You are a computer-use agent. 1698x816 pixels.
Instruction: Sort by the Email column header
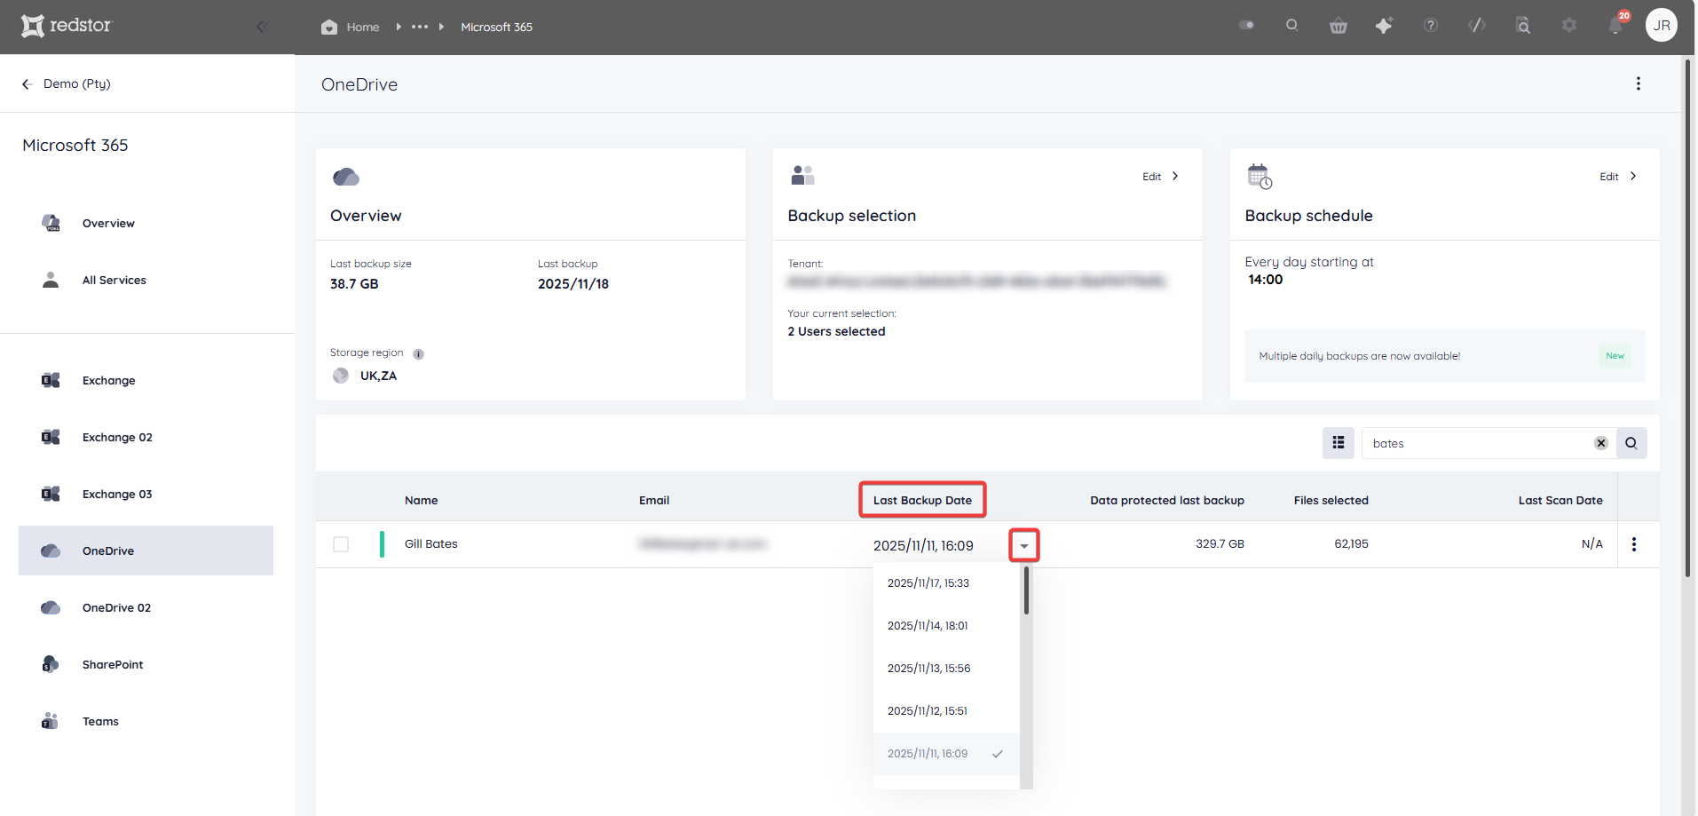coord(654,501)
